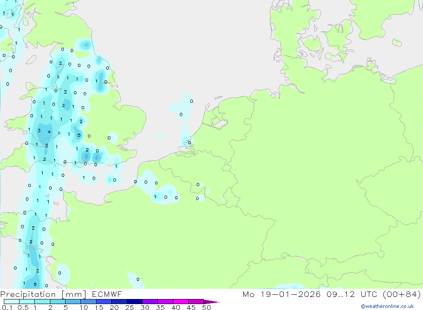Viewport: 423px width, 310px height.
Task: Click the '45' legend scale value
Action: pyautogui.click(x=191, y=307)
